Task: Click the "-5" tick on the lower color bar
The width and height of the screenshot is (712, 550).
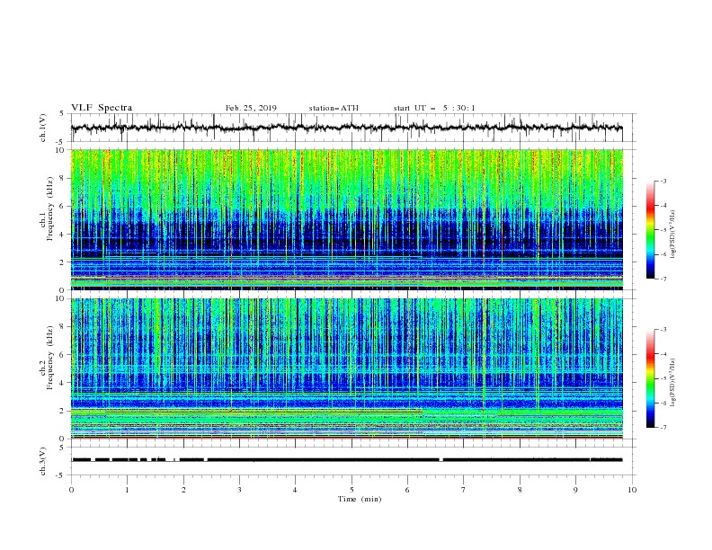Action: [x=663, y=378]
